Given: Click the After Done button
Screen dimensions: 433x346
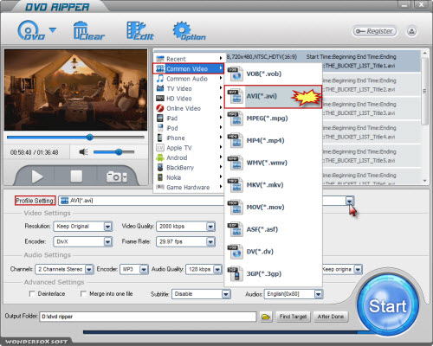Looking at the screenshot, I should [x=331, y=317].
